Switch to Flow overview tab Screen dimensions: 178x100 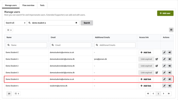pyautogui.click(x=28, y=5)
